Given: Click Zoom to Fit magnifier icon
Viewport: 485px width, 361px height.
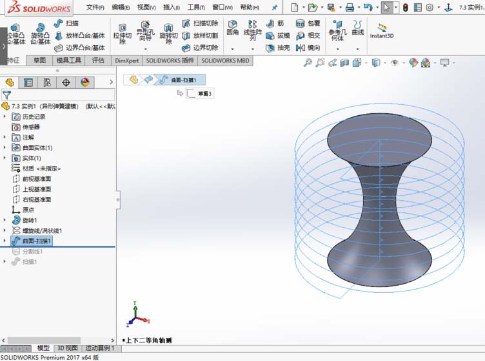Looking at the screenshot, I should [308, 62].
